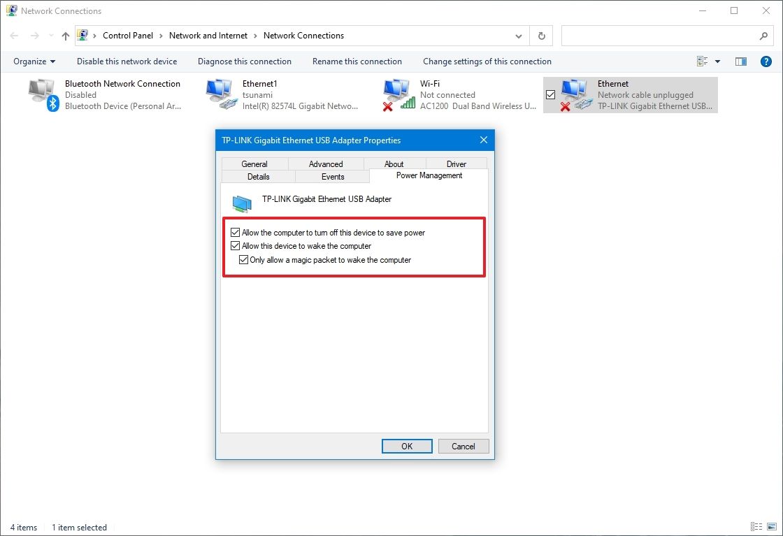Uncheck allow computer to turn off this device
The width and height of the screenshot is (783, 536).
tap(236, 232)
